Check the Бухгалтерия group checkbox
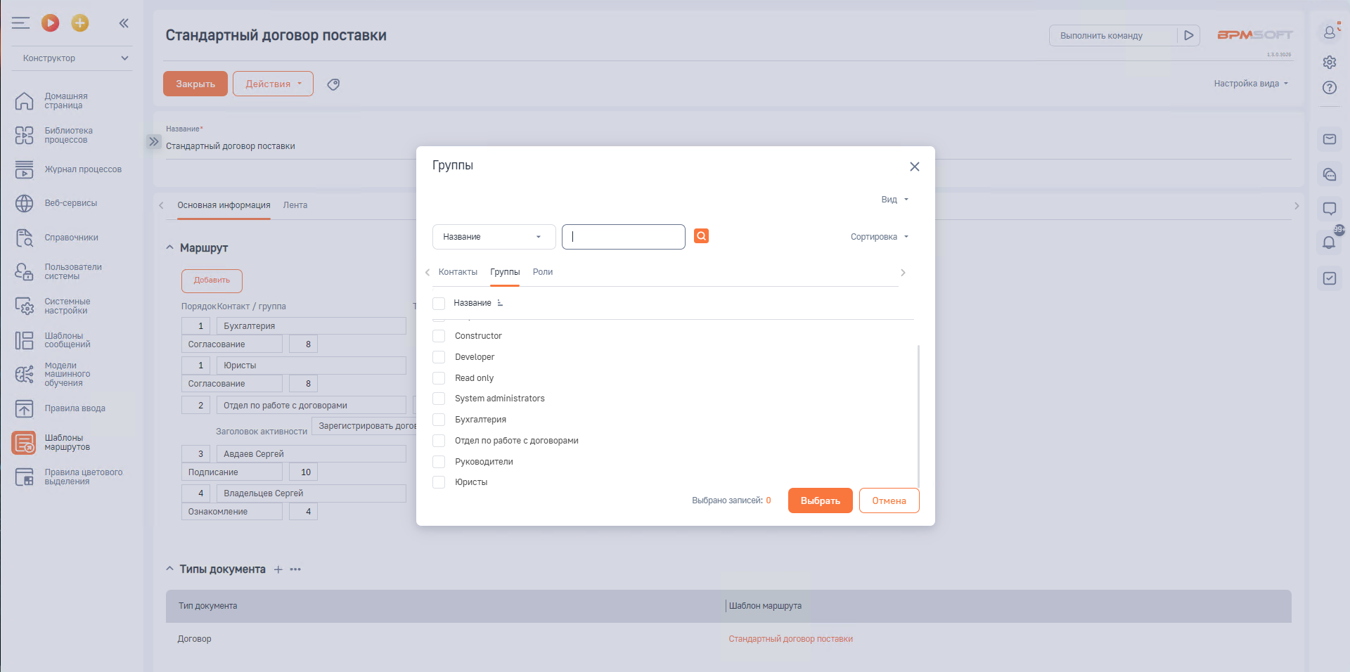This screenshot has width=1350, height=672. click(439, 420)
